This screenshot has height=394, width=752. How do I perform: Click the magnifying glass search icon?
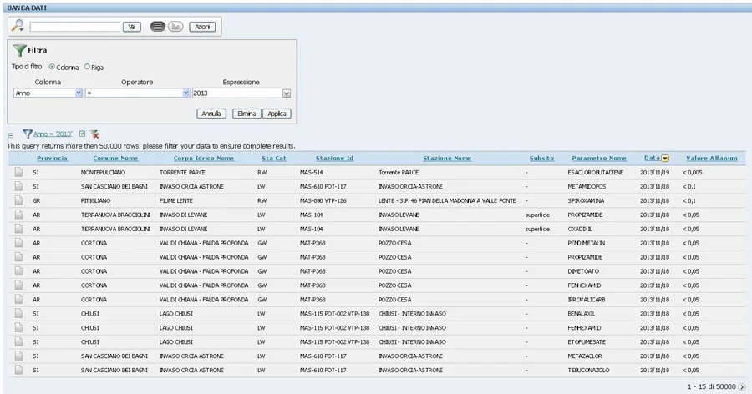18,26
